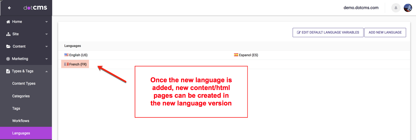Click the Home house icon in sidebar
This screenshot has height=140, width=416.
(8, 22)
